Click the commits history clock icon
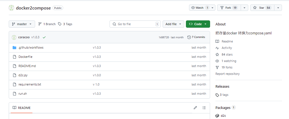The image size is (289, 119). [x=189, y=37]
